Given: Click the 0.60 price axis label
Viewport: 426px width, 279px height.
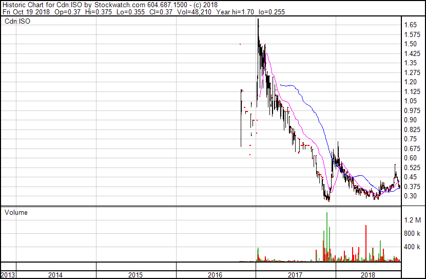Looking at the screenshot, I should click(410, 158).
